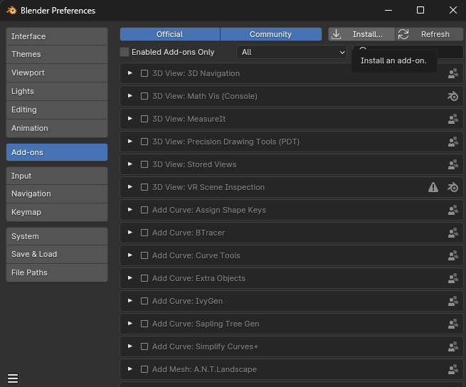This screenshot has height=387, width=466.
Task: Click community icon on BTracer row
Action: click(453, 233)
